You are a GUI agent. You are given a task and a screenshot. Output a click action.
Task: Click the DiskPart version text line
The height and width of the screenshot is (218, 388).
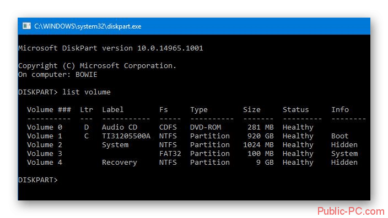pyautogui.click(x=111, y=48)
